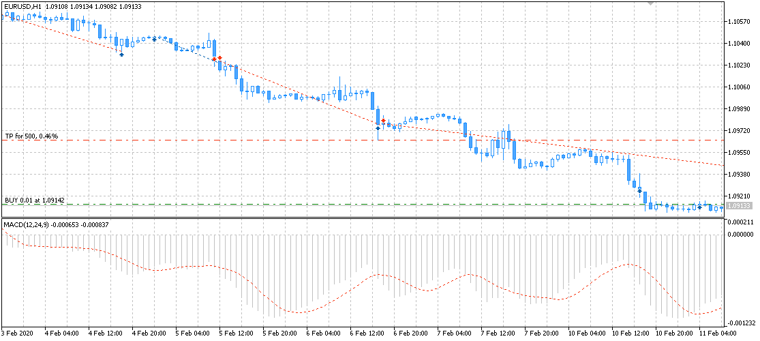Click price scale value 1.10060
Image resolution: width=760 pixels, height=341 pixels.
tap(739, 87)
